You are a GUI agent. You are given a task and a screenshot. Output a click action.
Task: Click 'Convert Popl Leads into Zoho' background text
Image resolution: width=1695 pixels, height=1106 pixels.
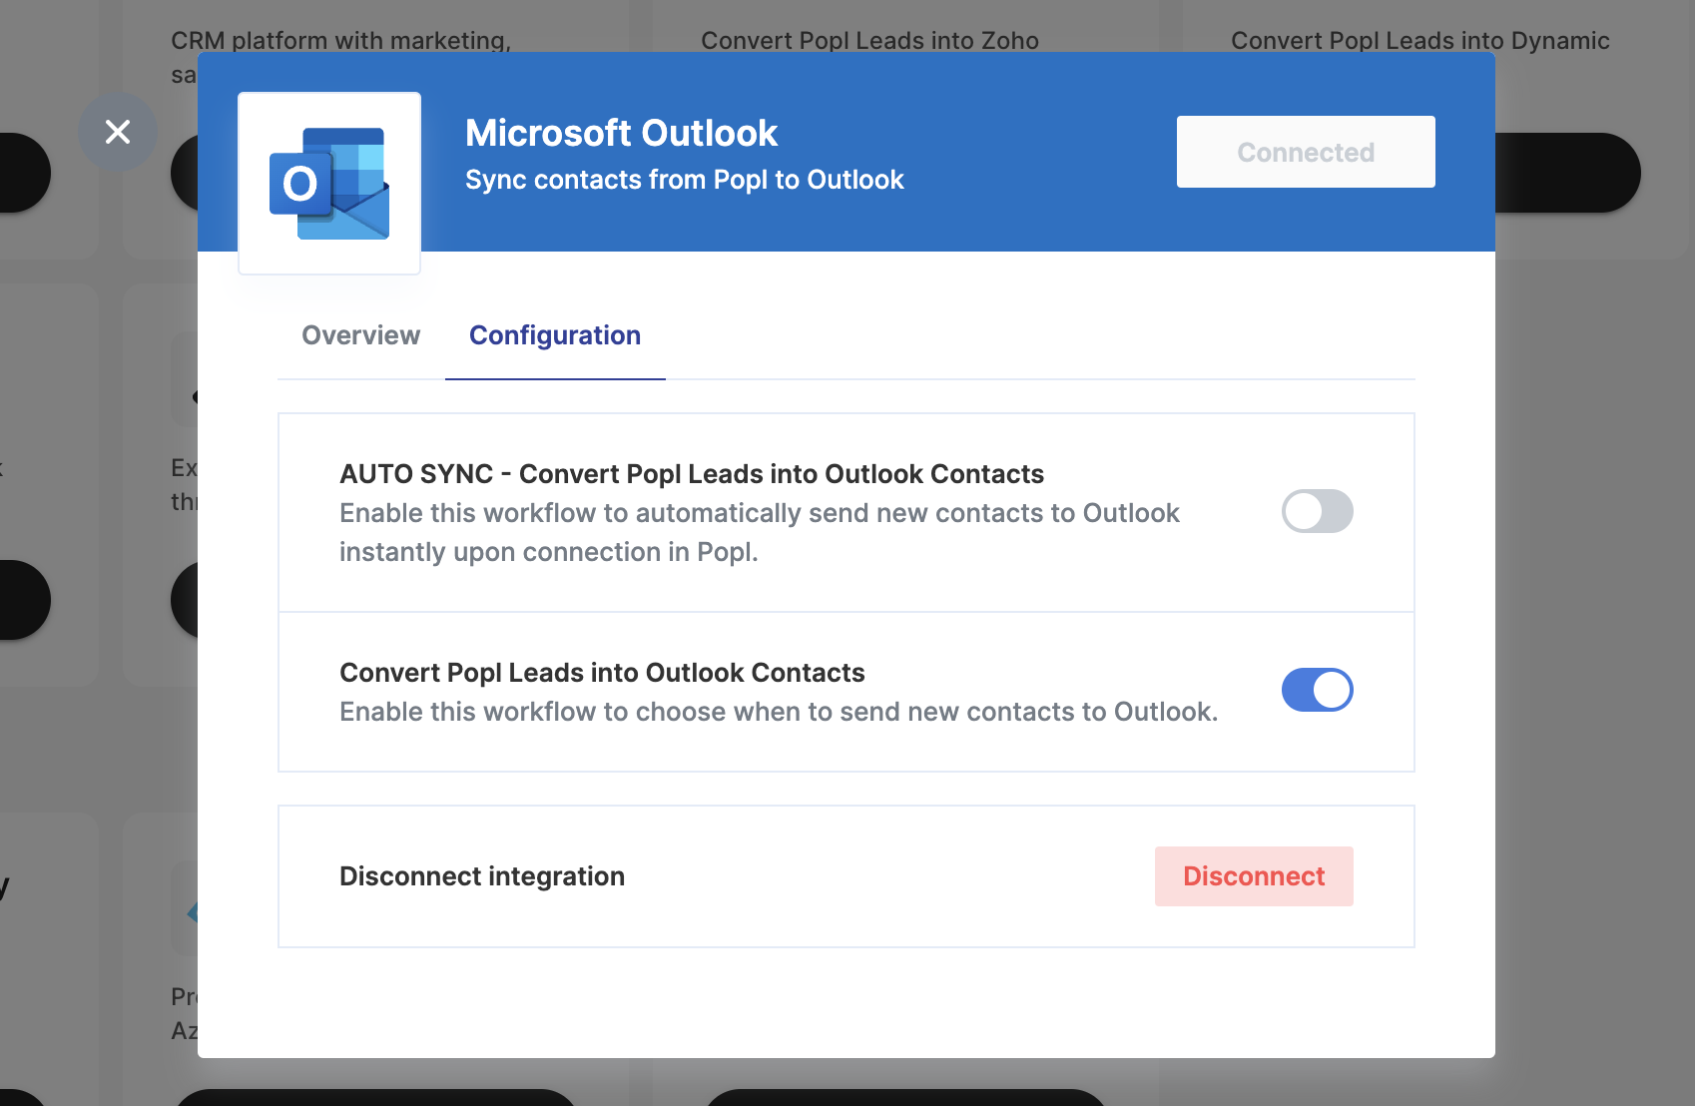click(x=869, y=40)
